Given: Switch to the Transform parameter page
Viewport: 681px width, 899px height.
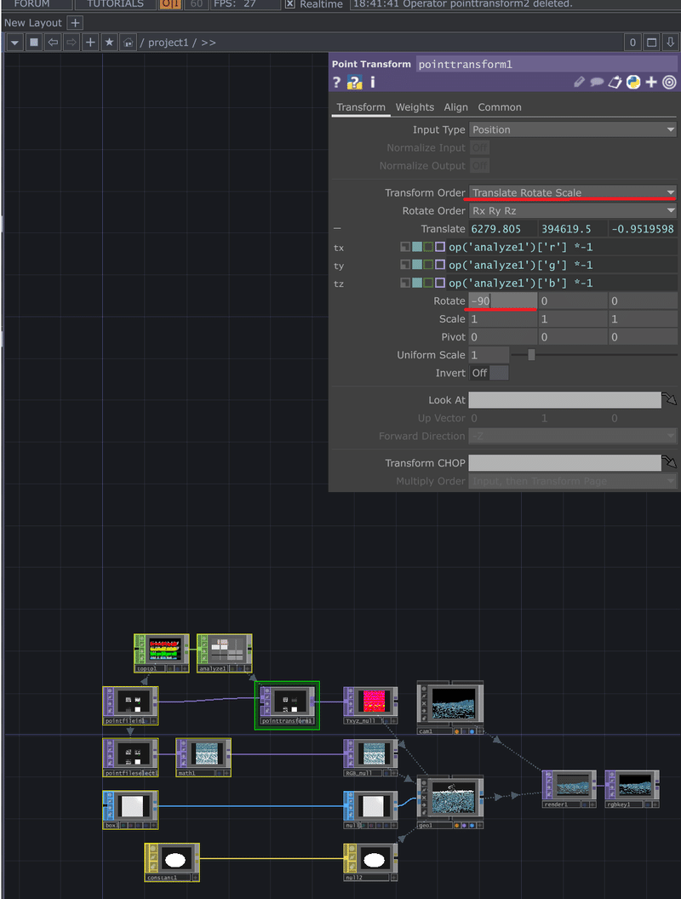Looking at the screenshot, I should click(361, 107).
